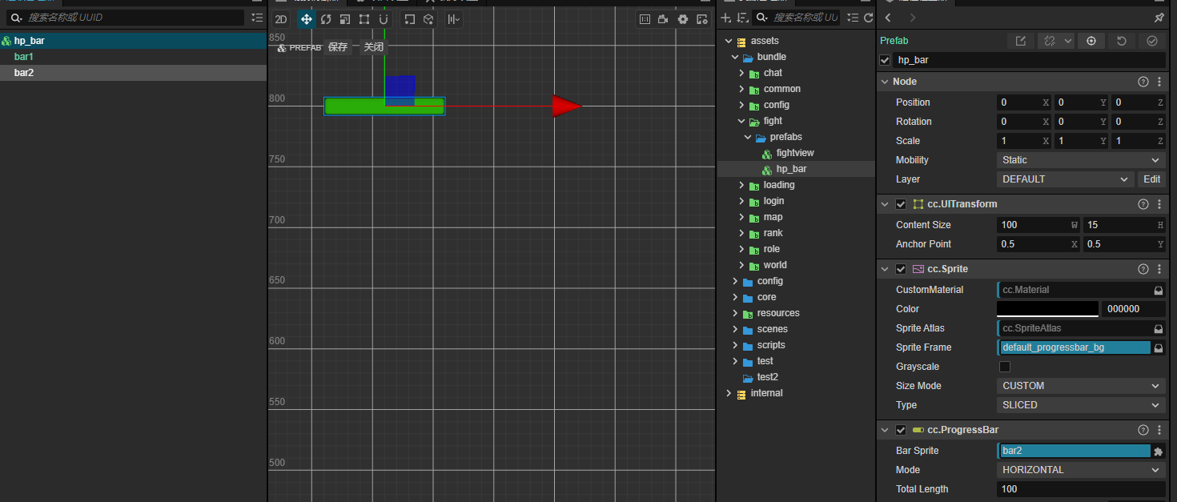The height and width of the screenshot is (502, 1177).
Task: Expand the internal database
Action: tap(729, 393)
